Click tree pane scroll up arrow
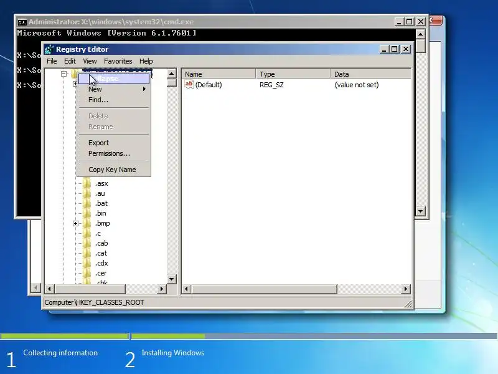 pos(172,74)
